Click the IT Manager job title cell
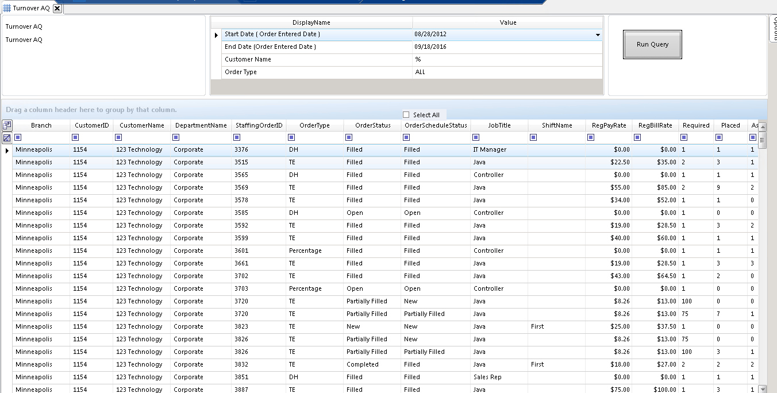Screen dimensions: 777x393 (499, 149)
